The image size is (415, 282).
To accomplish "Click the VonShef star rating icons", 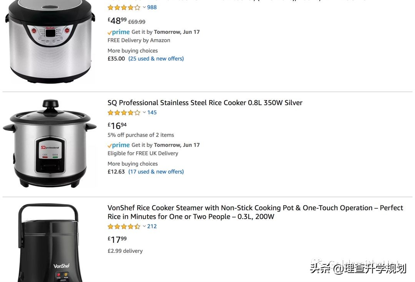I will (124, 226).
